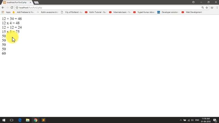The image size is (219, 123).
Task: Open the City of Portland bookmark
Action: (72, 12)
